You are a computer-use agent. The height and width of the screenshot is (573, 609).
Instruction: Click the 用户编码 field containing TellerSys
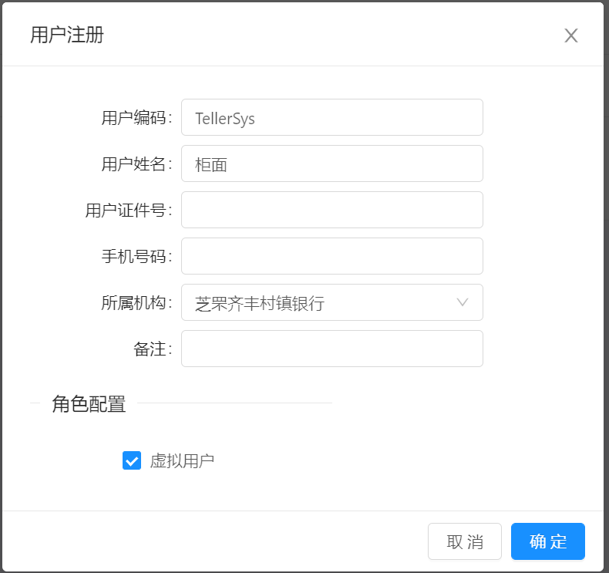(x=332, y=117)
